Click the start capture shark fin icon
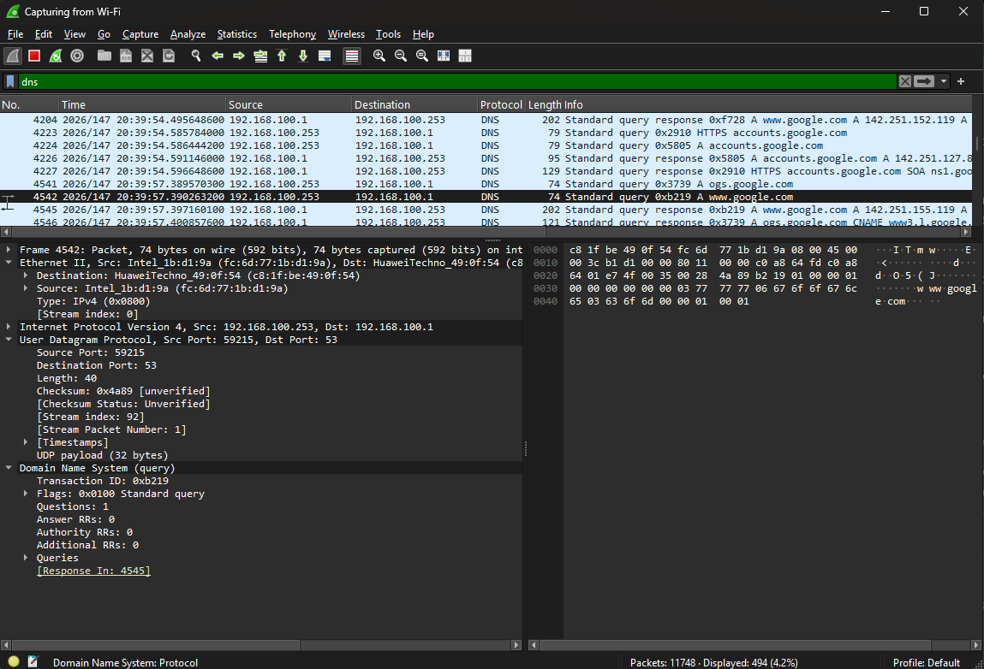 (x=13, y=56)
